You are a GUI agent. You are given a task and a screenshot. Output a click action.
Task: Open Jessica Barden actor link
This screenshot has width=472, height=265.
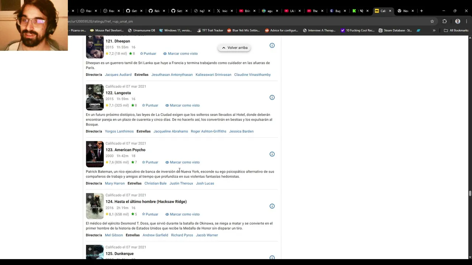point(241,131)
